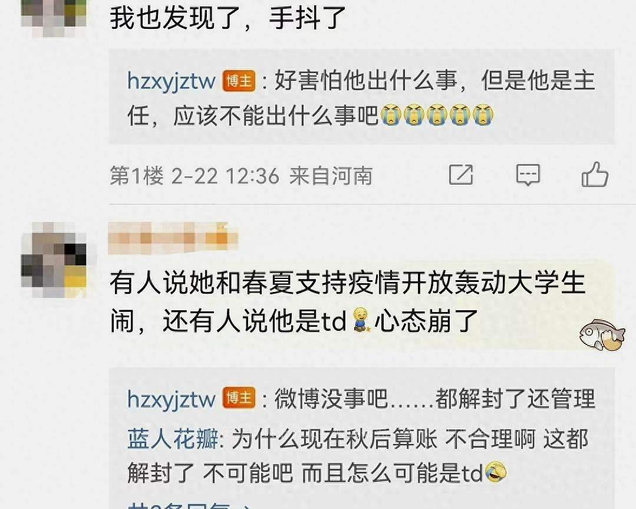Like the first-floor comment with thumbs-up
636x509 pixels.
coord(595,175)
